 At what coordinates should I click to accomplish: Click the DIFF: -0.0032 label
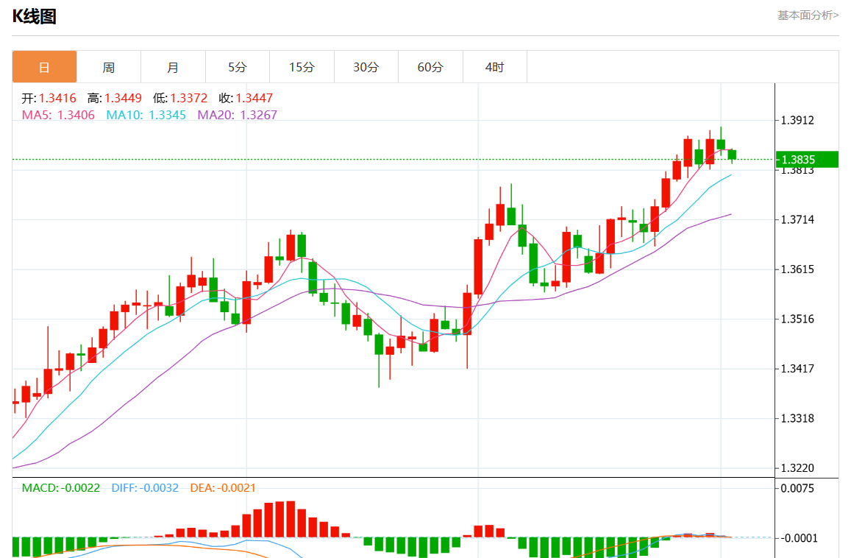tap(145, 488)
